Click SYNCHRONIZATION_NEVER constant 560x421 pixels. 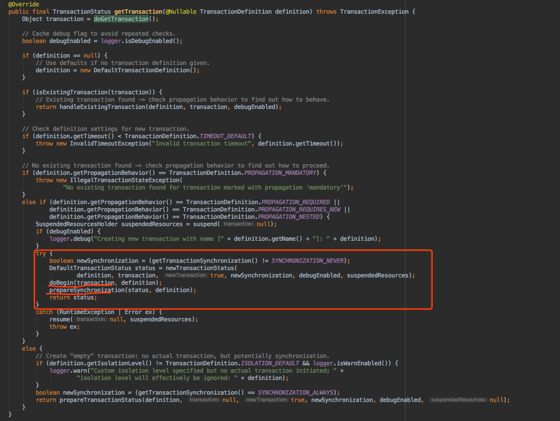pos(307,261)
